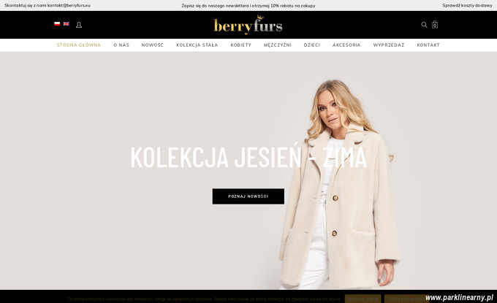Image resolution: width=497 pixels, height=303 pixels.
Task: Open the Kontakt page
Action: [x=428, y=45]
